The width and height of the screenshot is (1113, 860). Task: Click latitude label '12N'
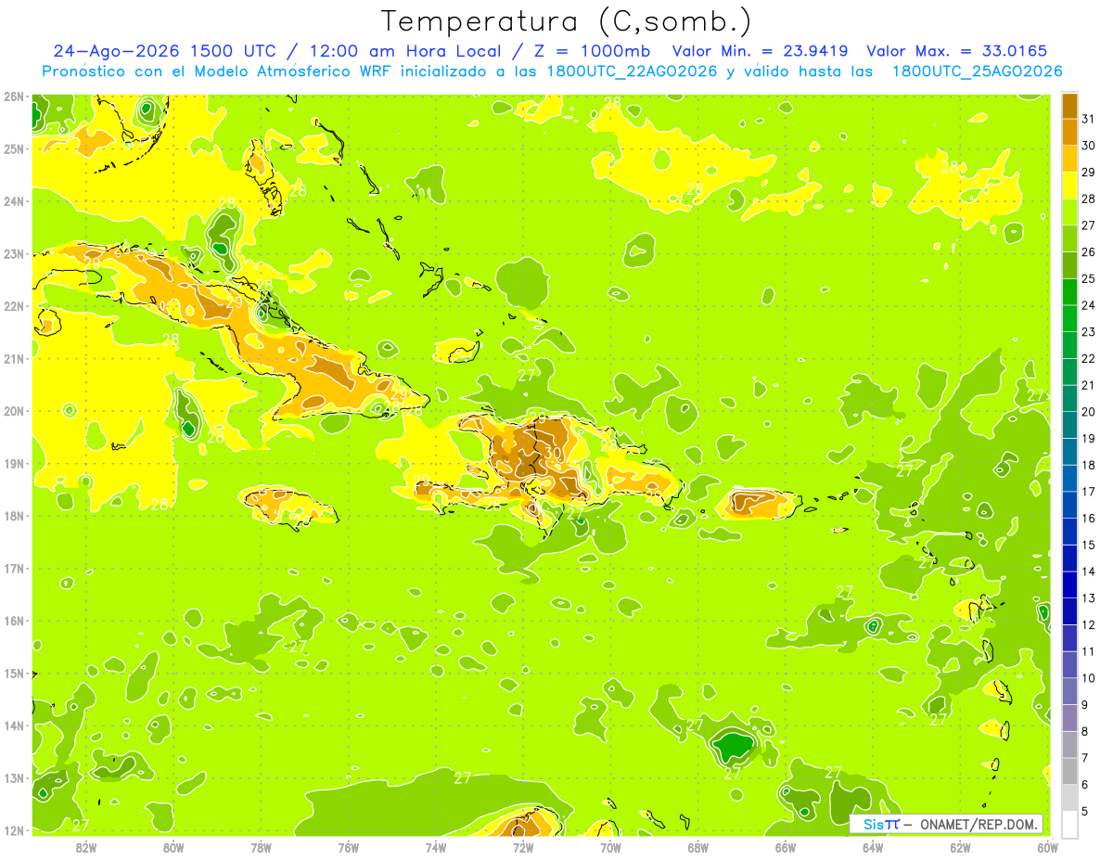tap(13, 830)
